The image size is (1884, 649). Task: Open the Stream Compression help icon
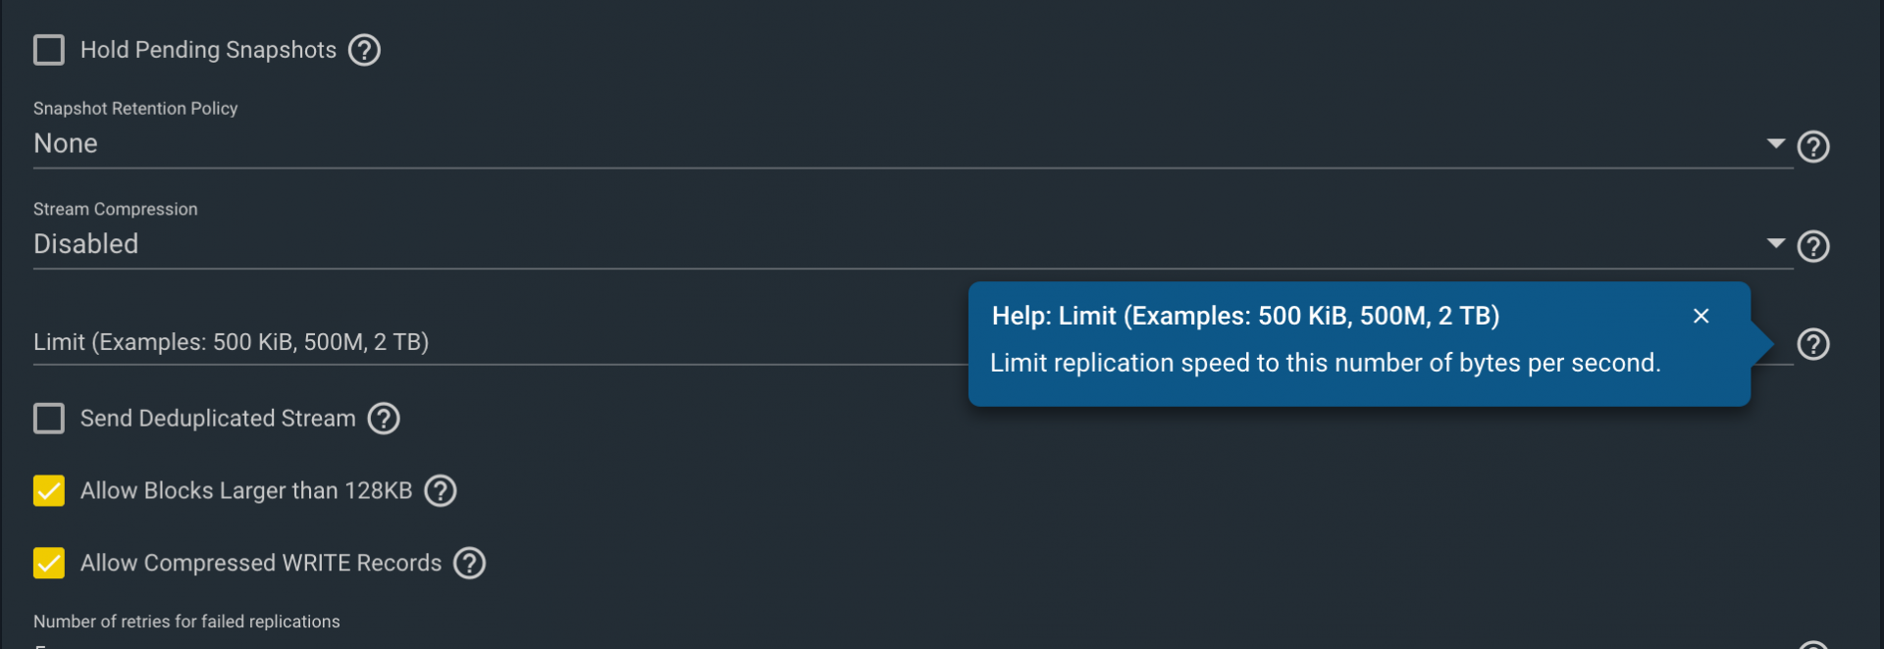tap(1812, 246)
